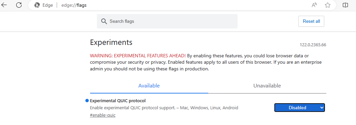This screenshot has width=356, height=125.
Task: Switch to the Unavailable tab
Action: pos(267,86)
